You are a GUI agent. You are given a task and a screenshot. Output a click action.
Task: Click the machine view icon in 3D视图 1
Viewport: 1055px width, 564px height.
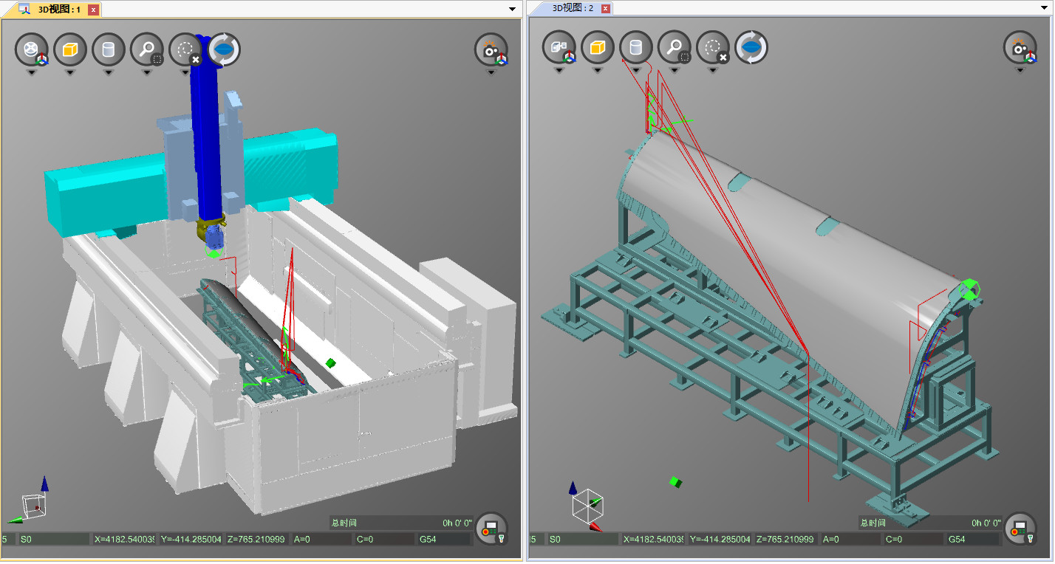(32, 49)
